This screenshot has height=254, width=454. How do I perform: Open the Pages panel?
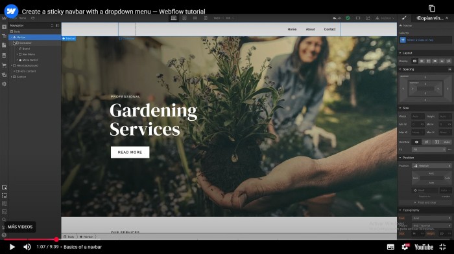4,45
